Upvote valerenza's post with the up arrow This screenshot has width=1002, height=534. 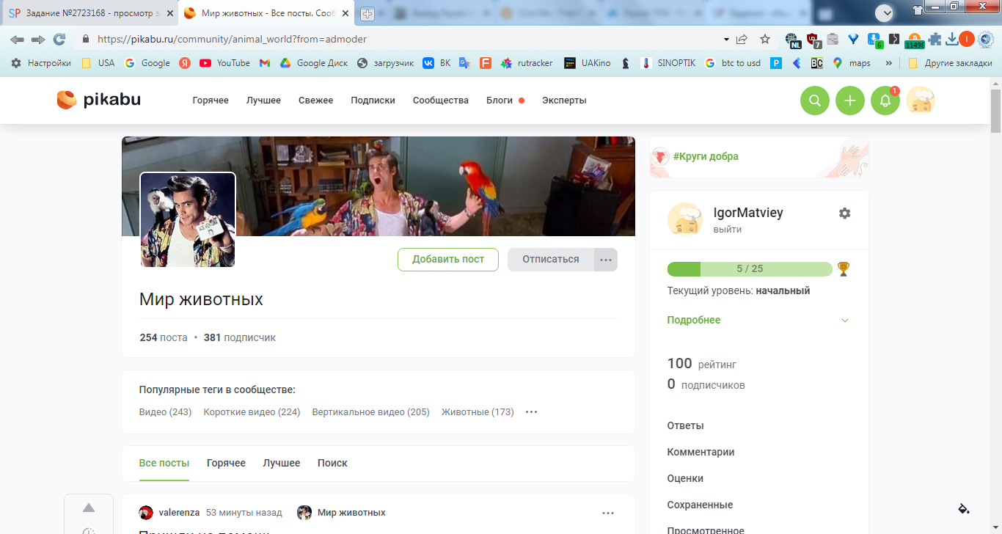pos(89,508)
